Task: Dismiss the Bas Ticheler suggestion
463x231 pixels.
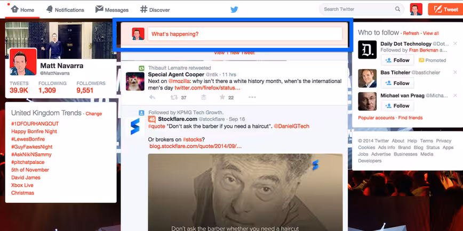Action: (x=455, y=72)
